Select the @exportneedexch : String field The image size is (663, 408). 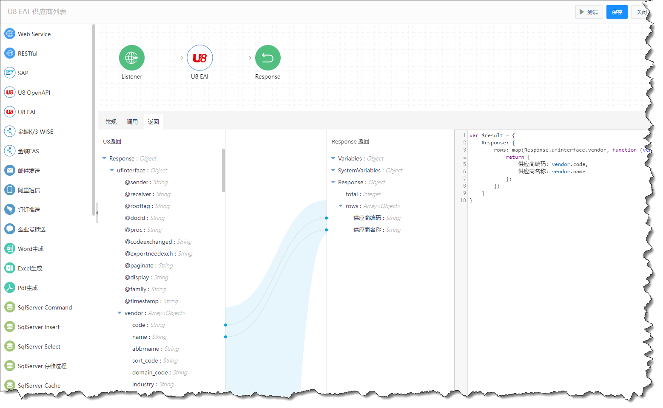[159, 253]
